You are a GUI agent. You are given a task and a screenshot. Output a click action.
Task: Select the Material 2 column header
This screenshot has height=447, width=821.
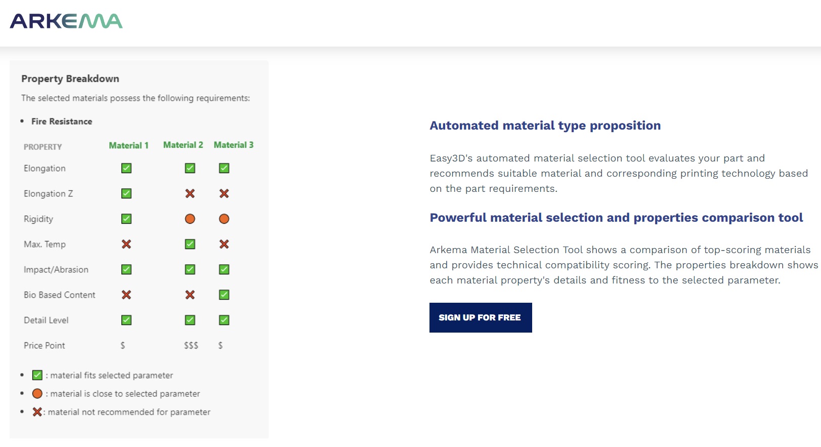[183, 145]
